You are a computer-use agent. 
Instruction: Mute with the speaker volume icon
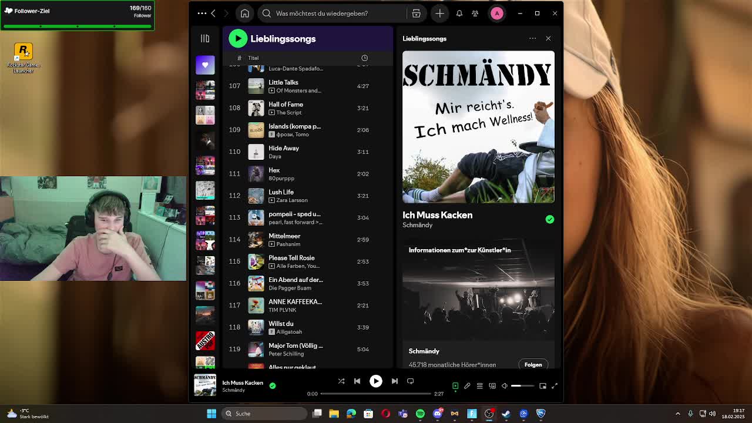505,386
